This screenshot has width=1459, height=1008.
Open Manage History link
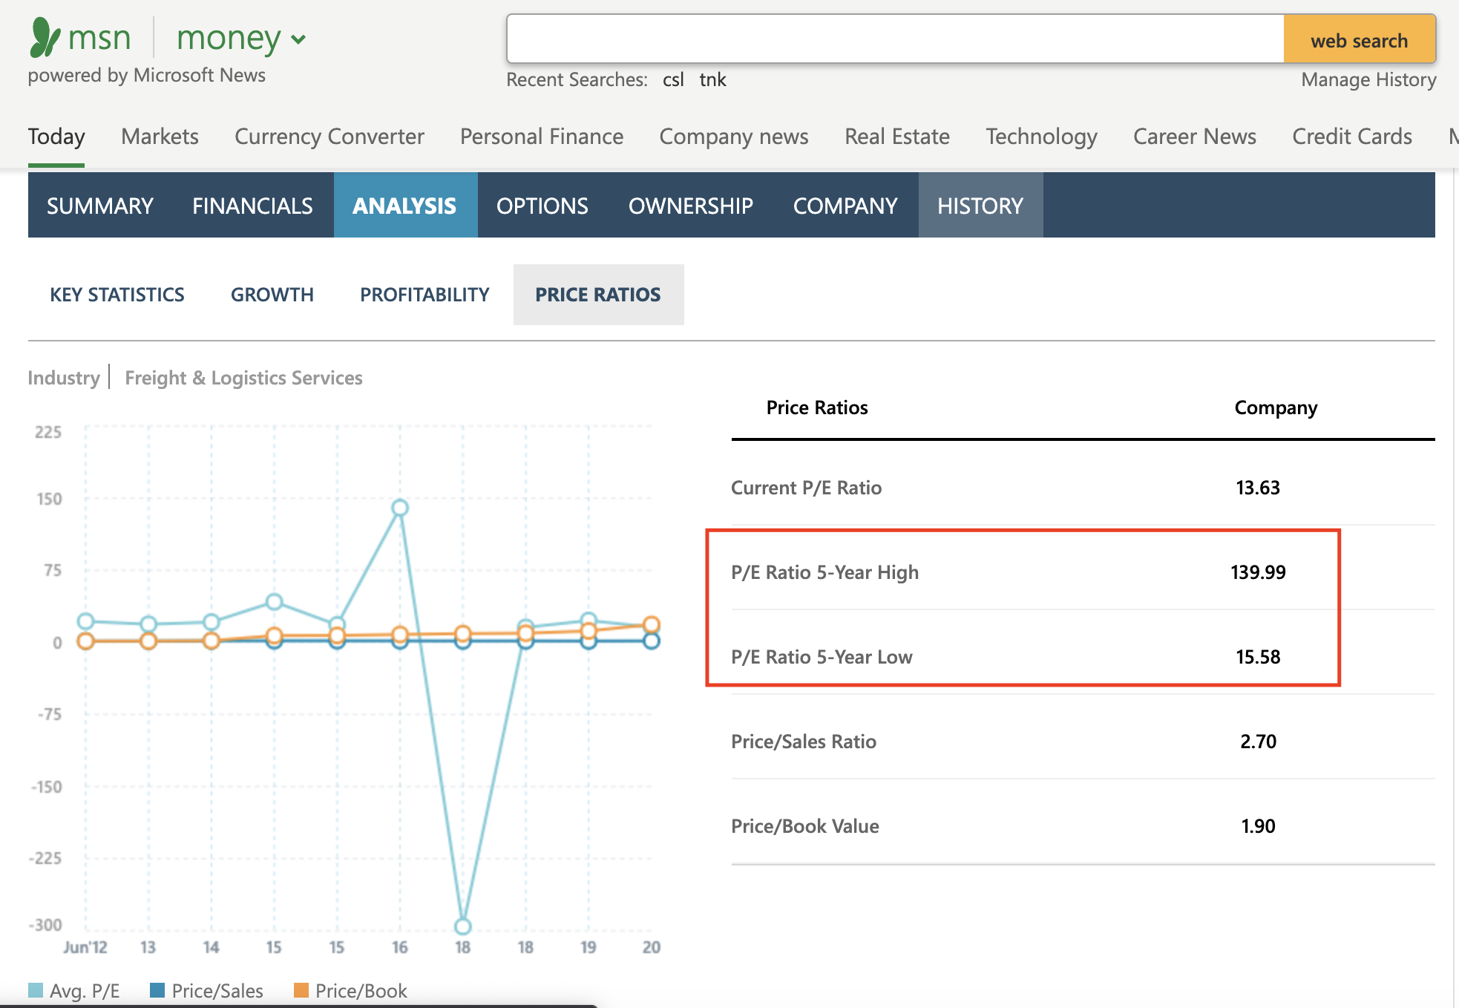(1368, 79)
